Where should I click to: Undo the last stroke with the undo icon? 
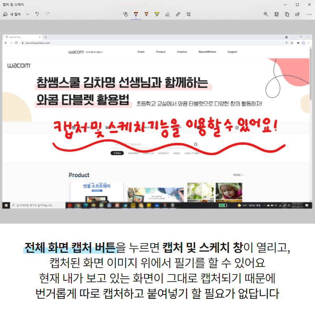pos(37,14)
